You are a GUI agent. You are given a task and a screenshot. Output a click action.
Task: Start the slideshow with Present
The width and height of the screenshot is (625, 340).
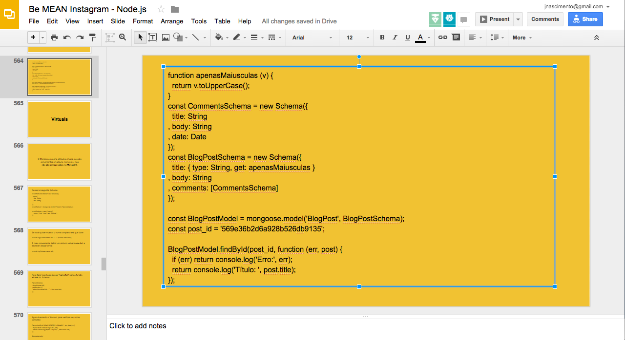click(x=495, y=19)
